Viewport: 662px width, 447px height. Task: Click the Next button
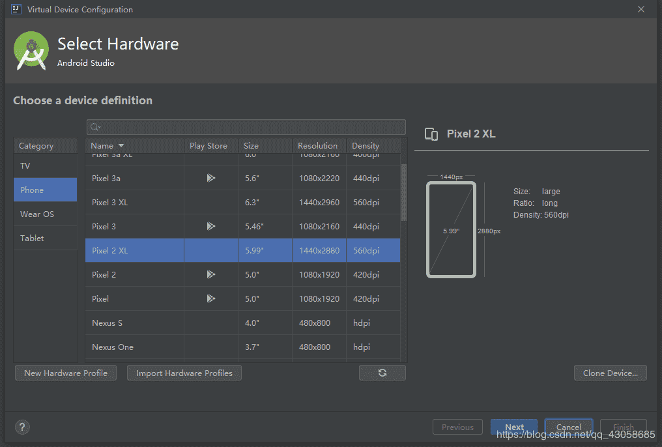coord(514,426)
